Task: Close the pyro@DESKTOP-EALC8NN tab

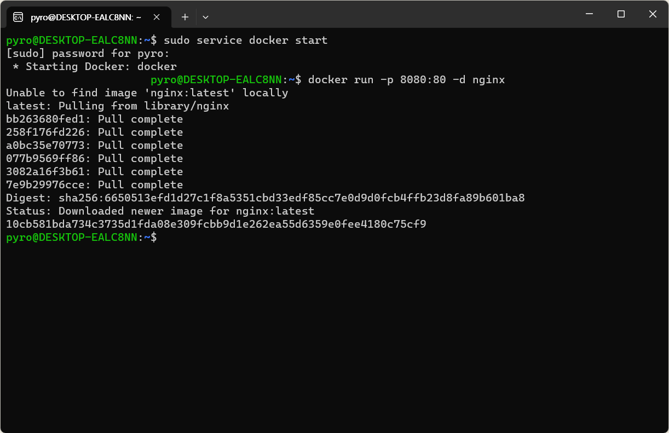Action: tap(157, 17)
